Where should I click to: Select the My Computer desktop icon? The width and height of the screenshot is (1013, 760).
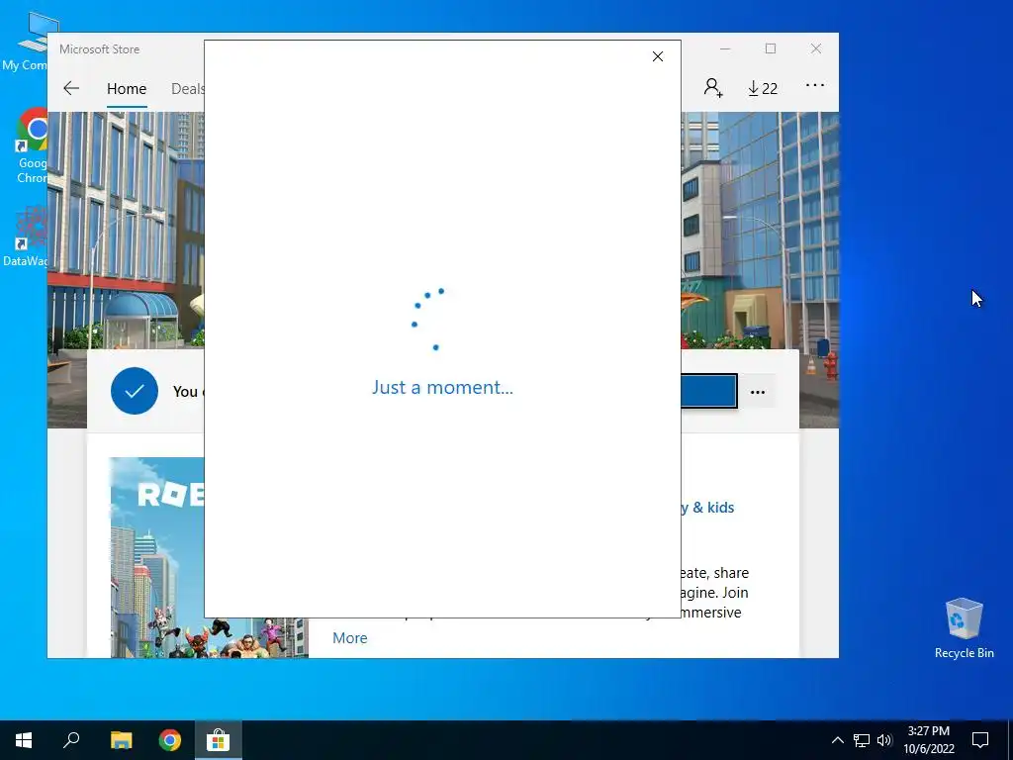tap(24, 42)
